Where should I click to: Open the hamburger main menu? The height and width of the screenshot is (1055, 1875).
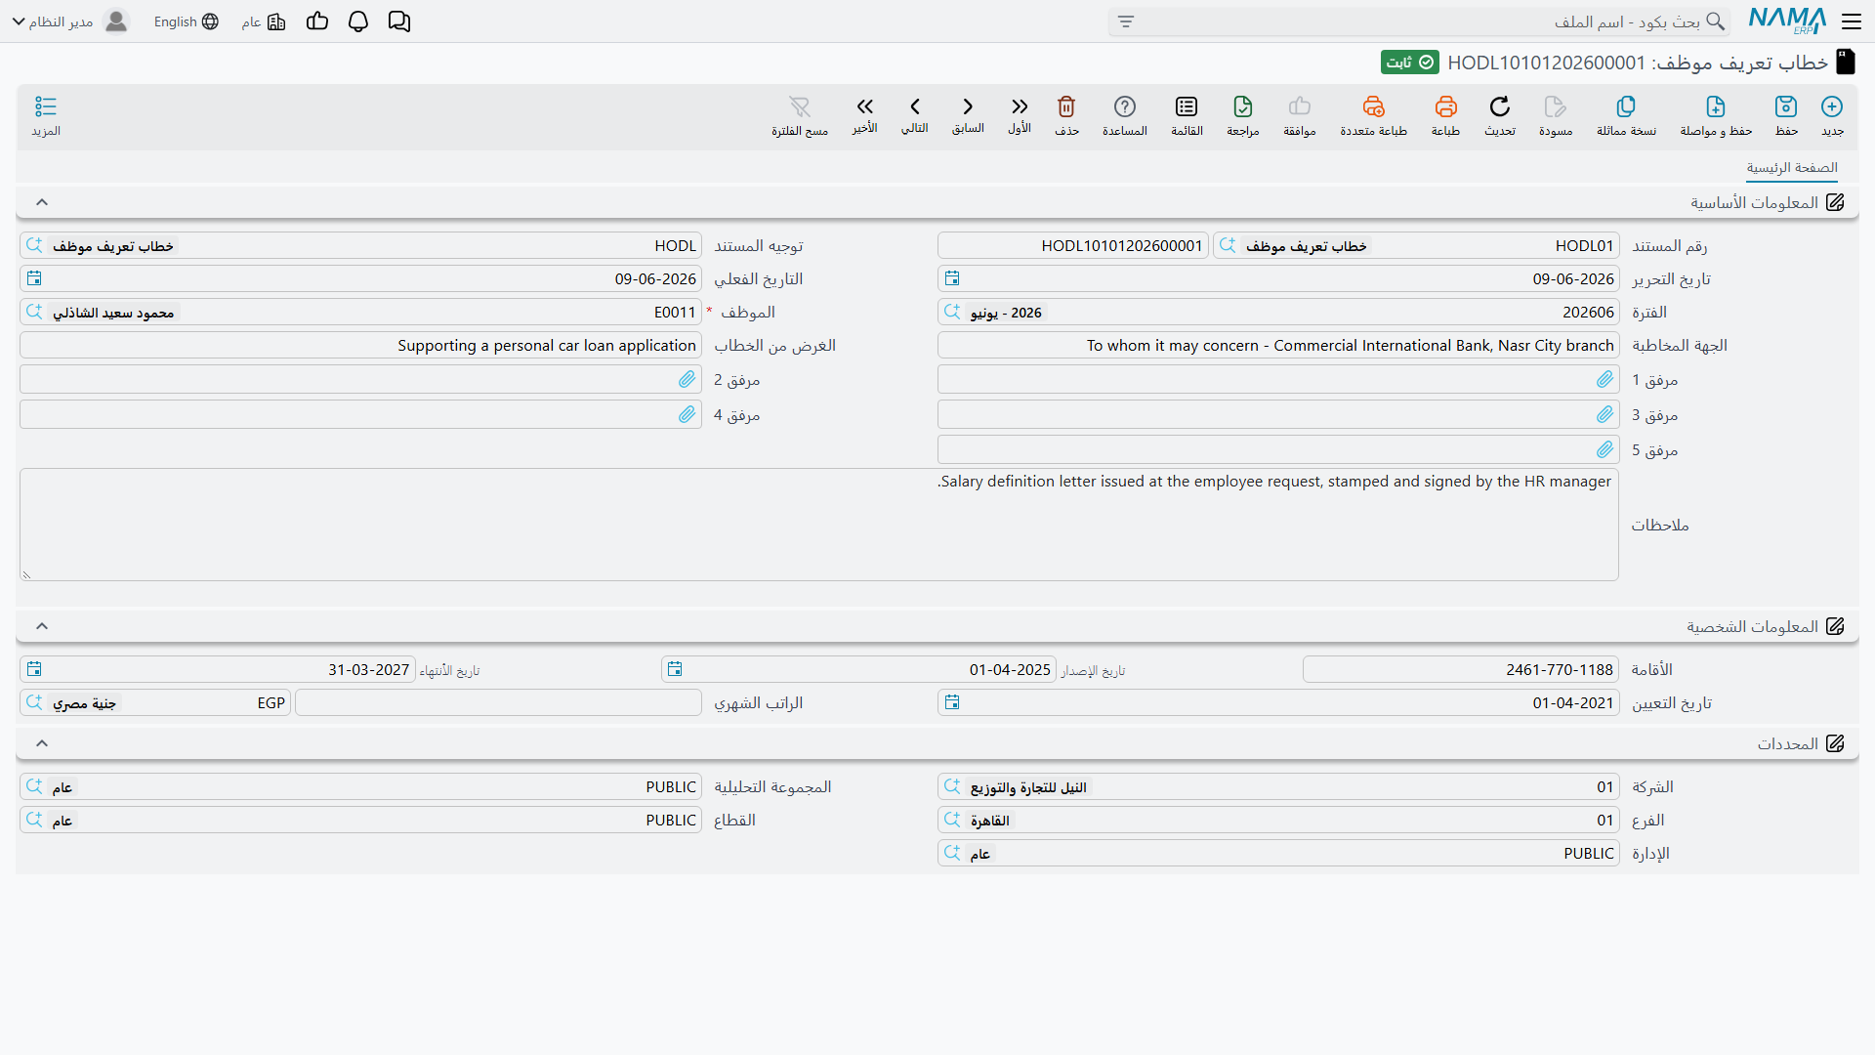pos(1852,21)
